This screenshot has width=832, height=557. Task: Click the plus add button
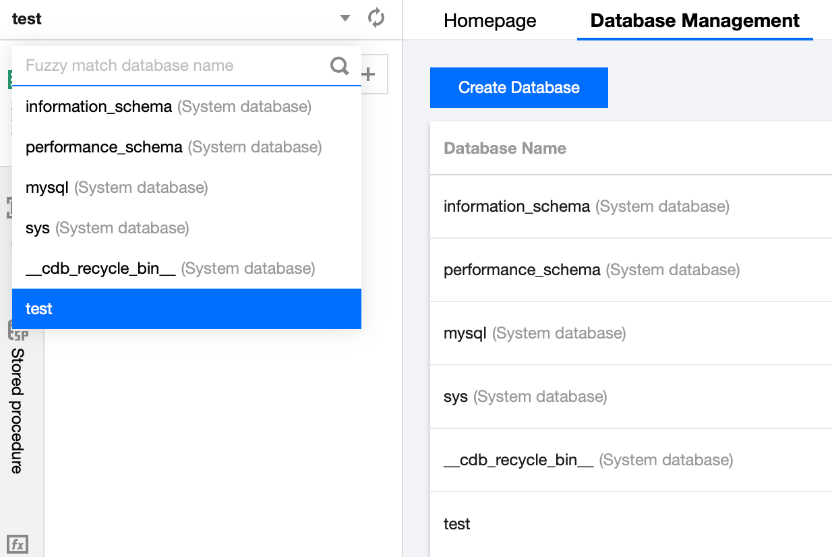(369, 75)
